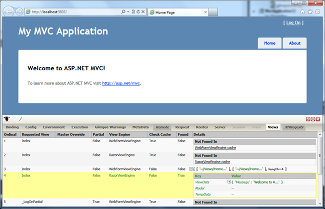Open the Glimpse Warnings tab
The height and width of the screenshot is (209, 325).
tap(110, 128)
